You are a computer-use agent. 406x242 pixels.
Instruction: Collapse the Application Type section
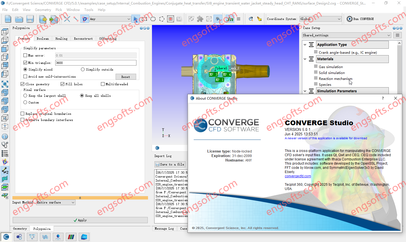(305, 44)
